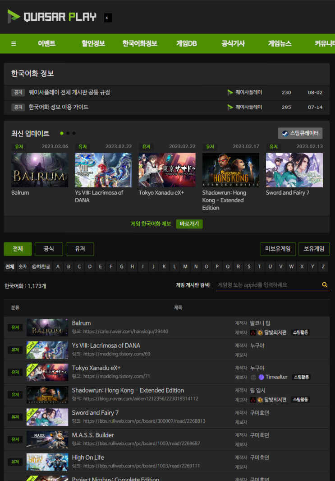Image resolution: width=335 pixels, height=481 pixels.
Task: Select the 유저 filter tab
Action: click(80, 249)
